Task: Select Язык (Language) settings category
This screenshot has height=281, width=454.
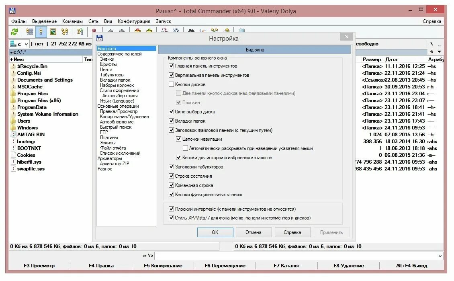Action: pos(117,101)
